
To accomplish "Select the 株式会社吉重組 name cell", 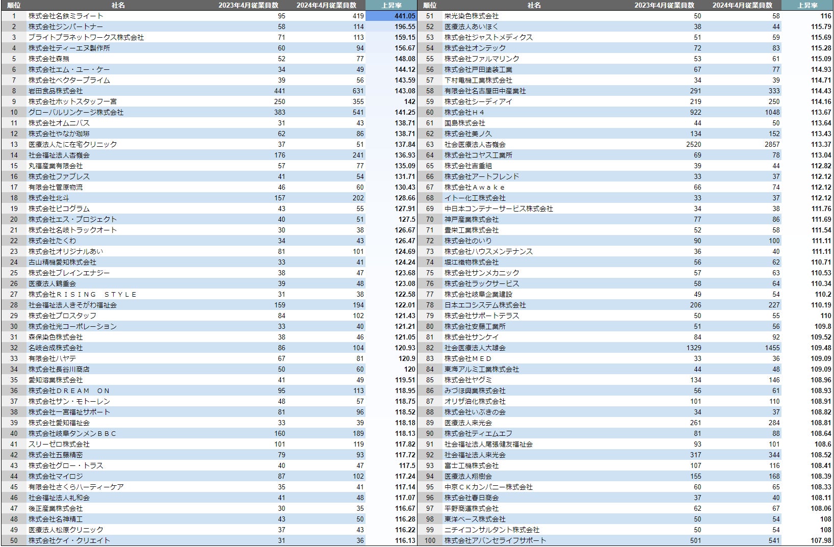I will point(468,166).
